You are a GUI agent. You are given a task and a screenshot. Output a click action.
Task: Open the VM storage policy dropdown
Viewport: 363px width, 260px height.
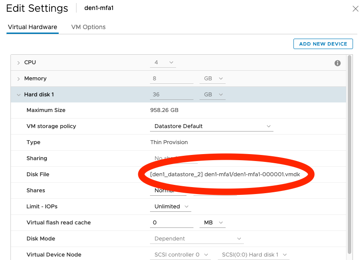point(212,126)
